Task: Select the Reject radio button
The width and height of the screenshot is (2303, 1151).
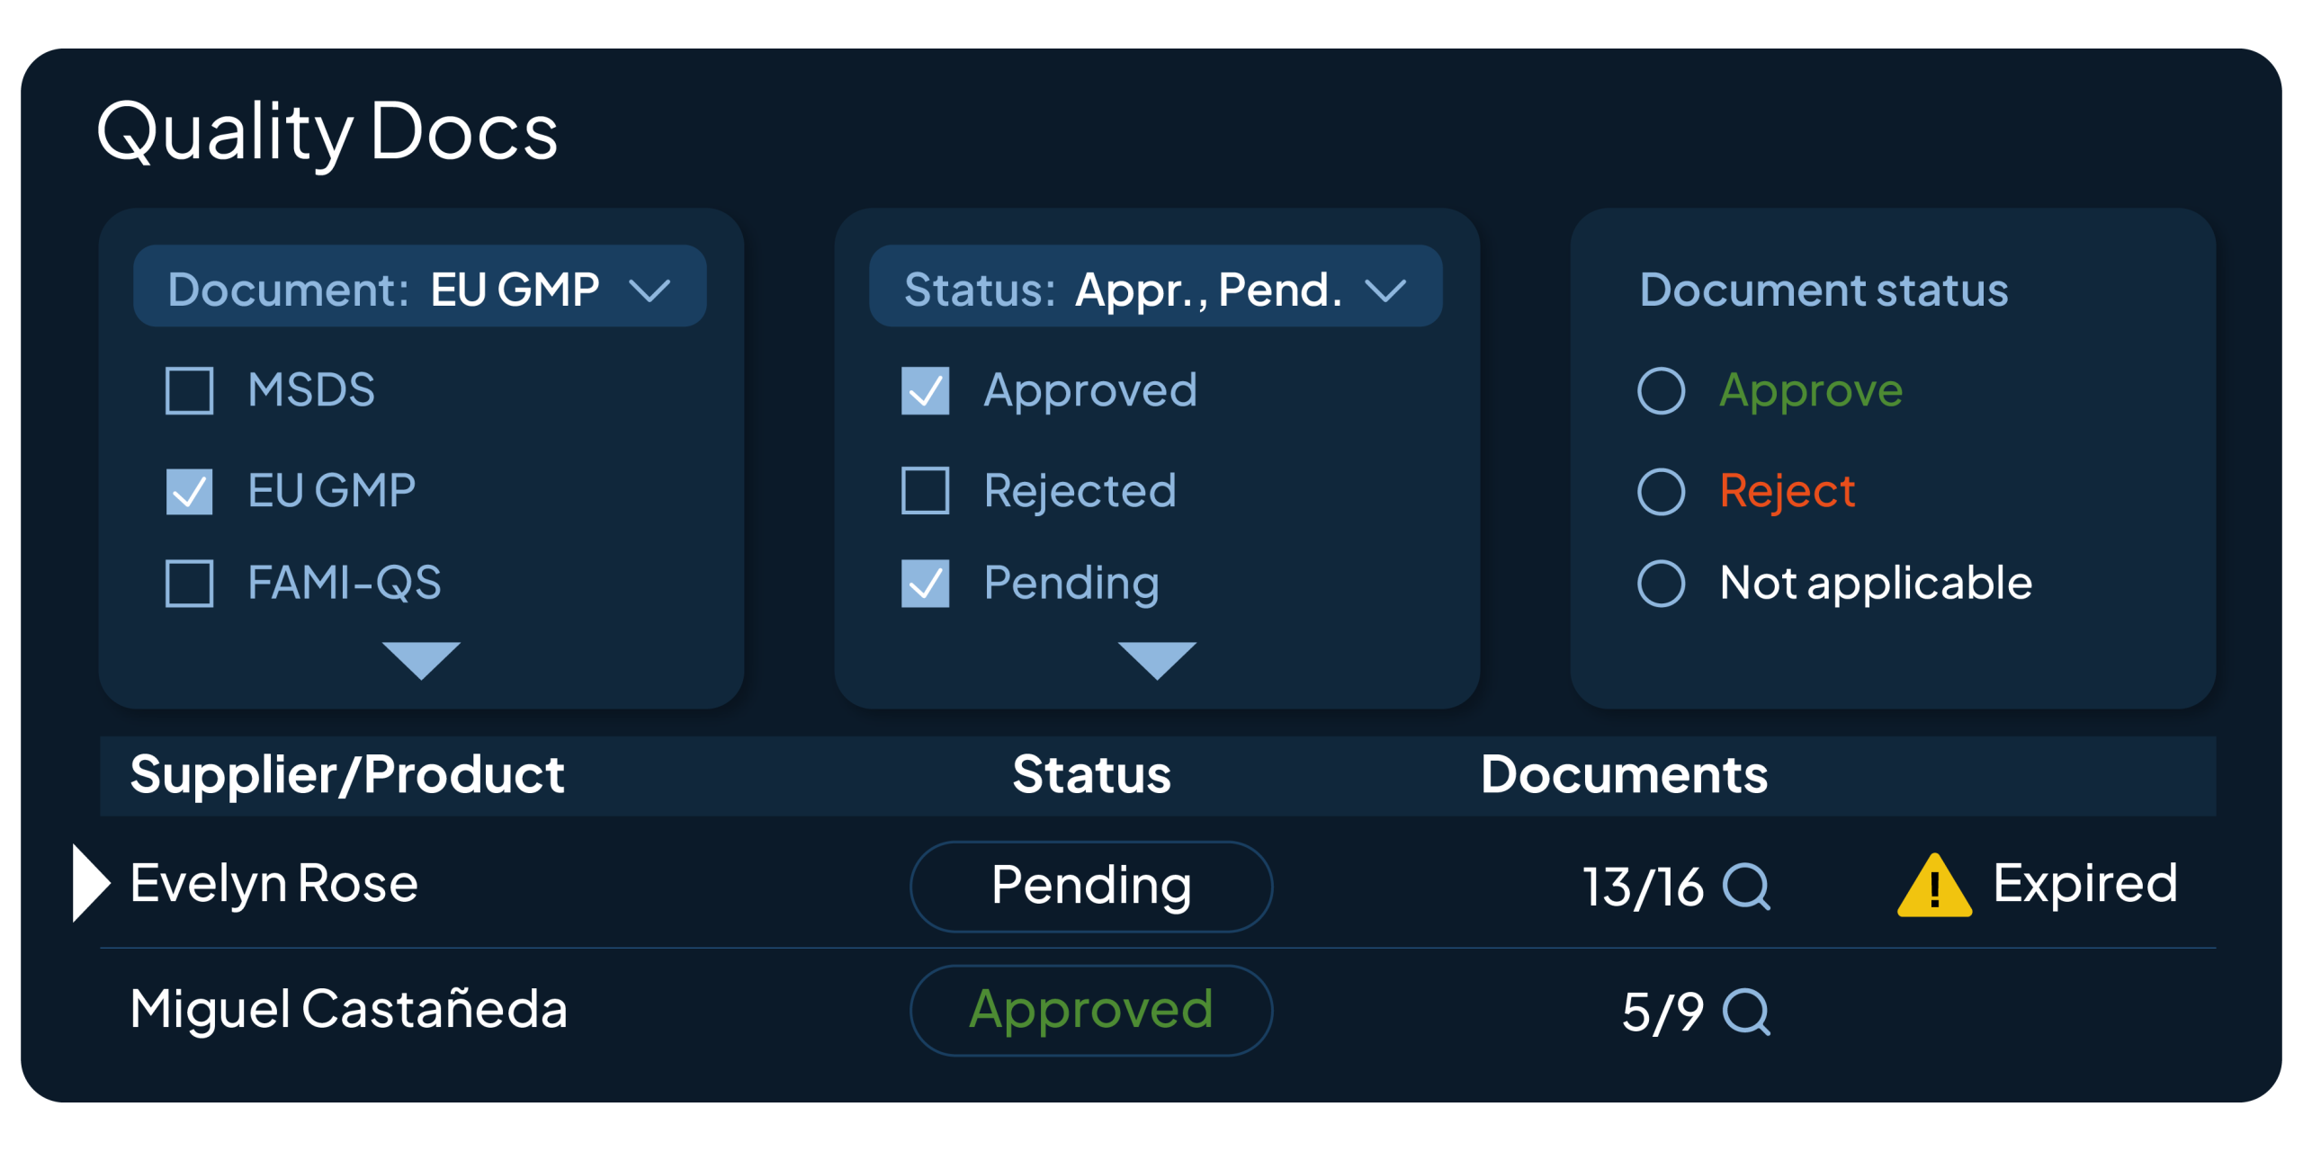Action: (1661, 491)
